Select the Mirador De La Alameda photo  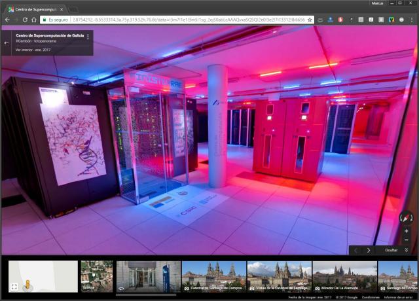(x=344, y=276)
